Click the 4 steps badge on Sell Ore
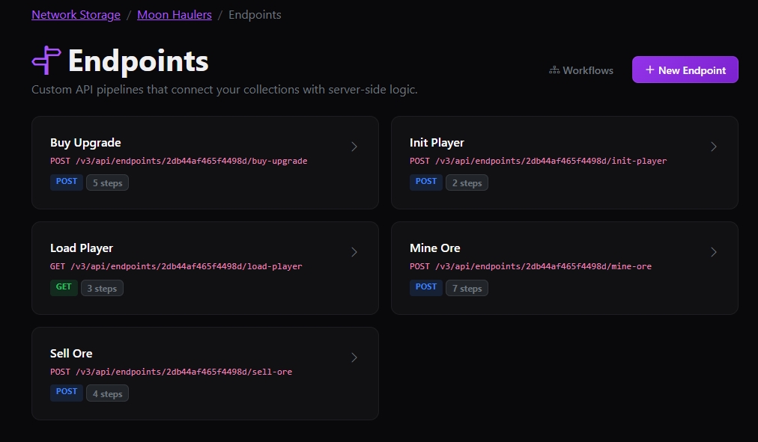758x442 pixels. click(106, 393)
